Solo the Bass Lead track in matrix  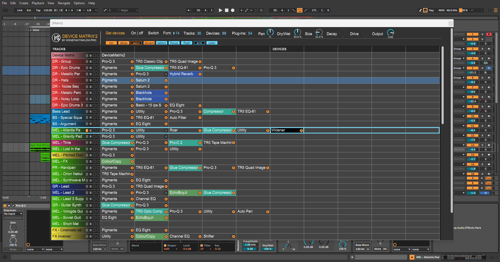click(90, 112)
